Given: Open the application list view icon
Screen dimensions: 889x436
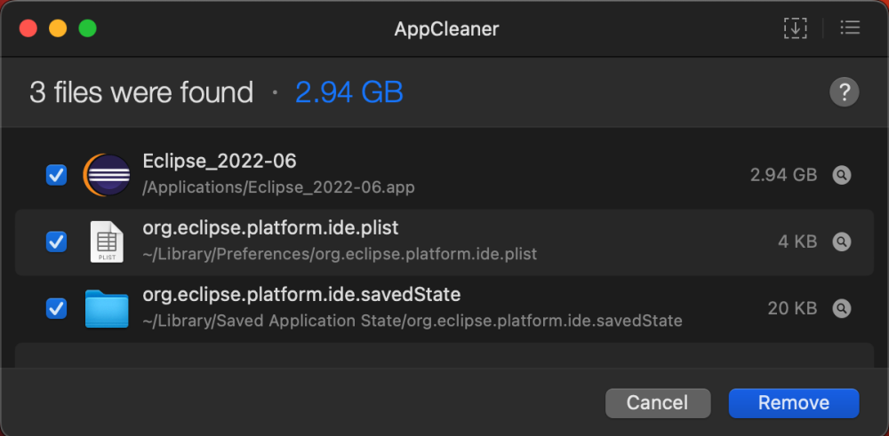Looking at the screenshot, I should tap(850, 28).
